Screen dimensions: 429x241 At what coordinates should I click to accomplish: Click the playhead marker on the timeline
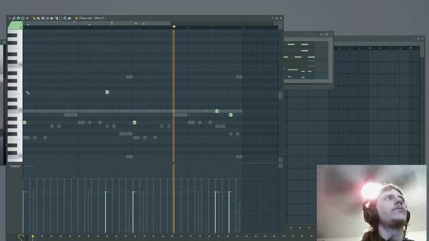(174, 26)
